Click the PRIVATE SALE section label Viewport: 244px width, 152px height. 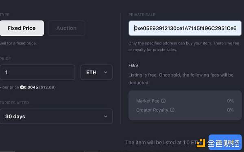pos(142,15)
